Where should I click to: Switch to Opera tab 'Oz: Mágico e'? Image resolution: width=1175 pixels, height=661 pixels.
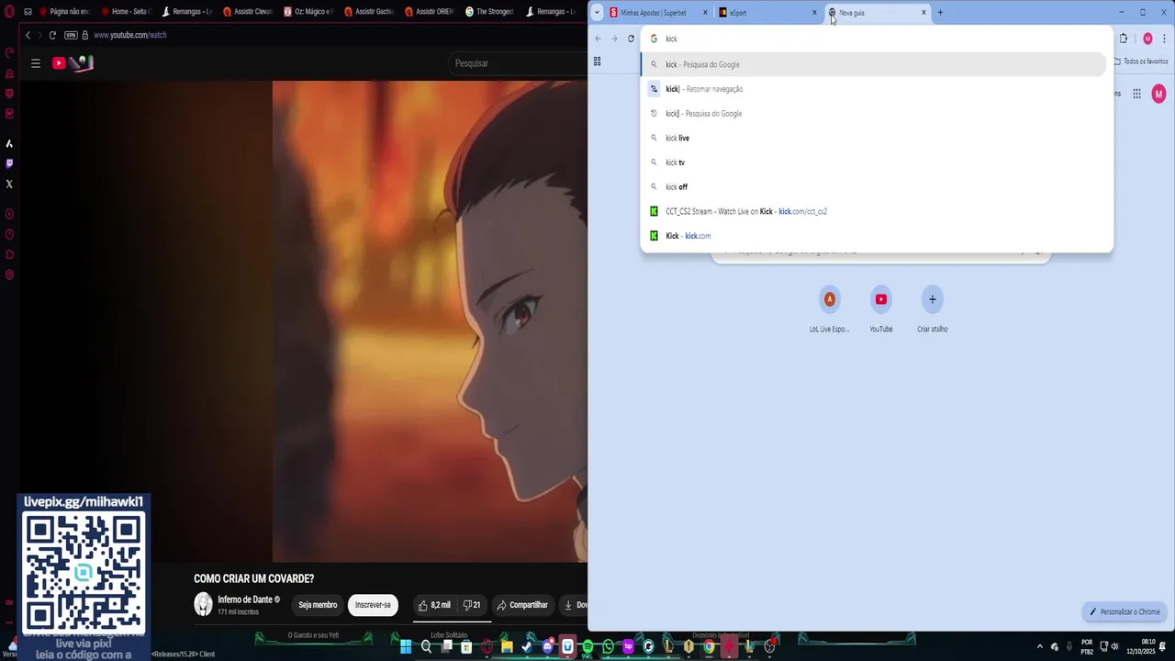[x=308, y=12]
